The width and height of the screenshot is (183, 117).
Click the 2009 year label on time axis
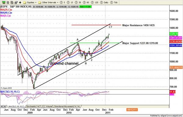coord(30,113)
